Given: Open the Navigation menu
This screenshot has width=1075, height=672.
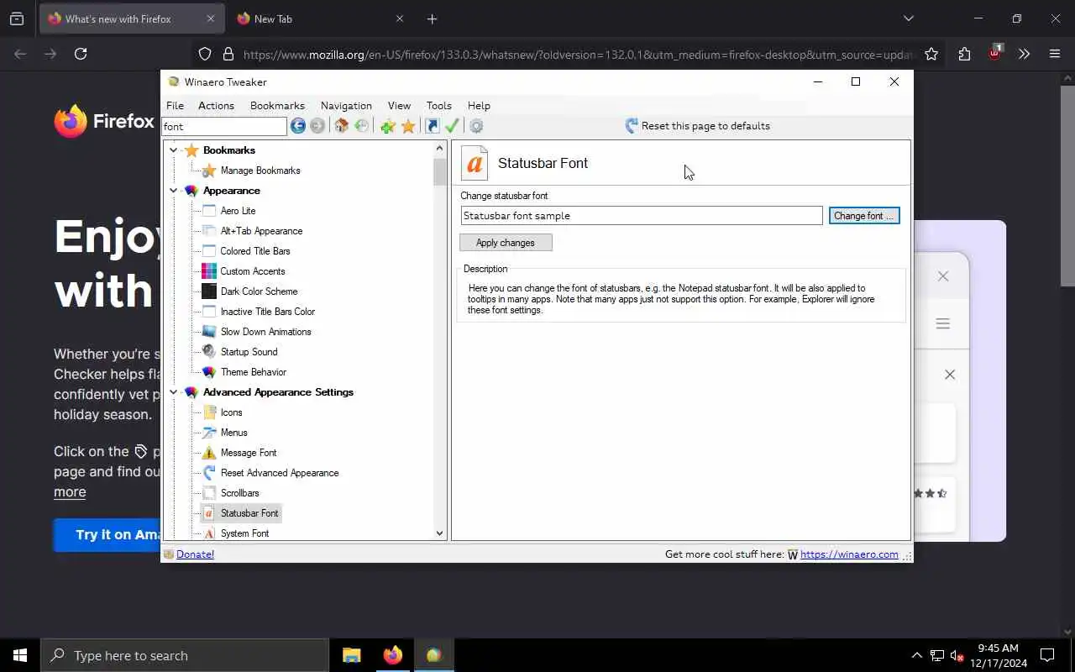Looking at the screenshot, I should pyautogui.click(x=346, y=106).
